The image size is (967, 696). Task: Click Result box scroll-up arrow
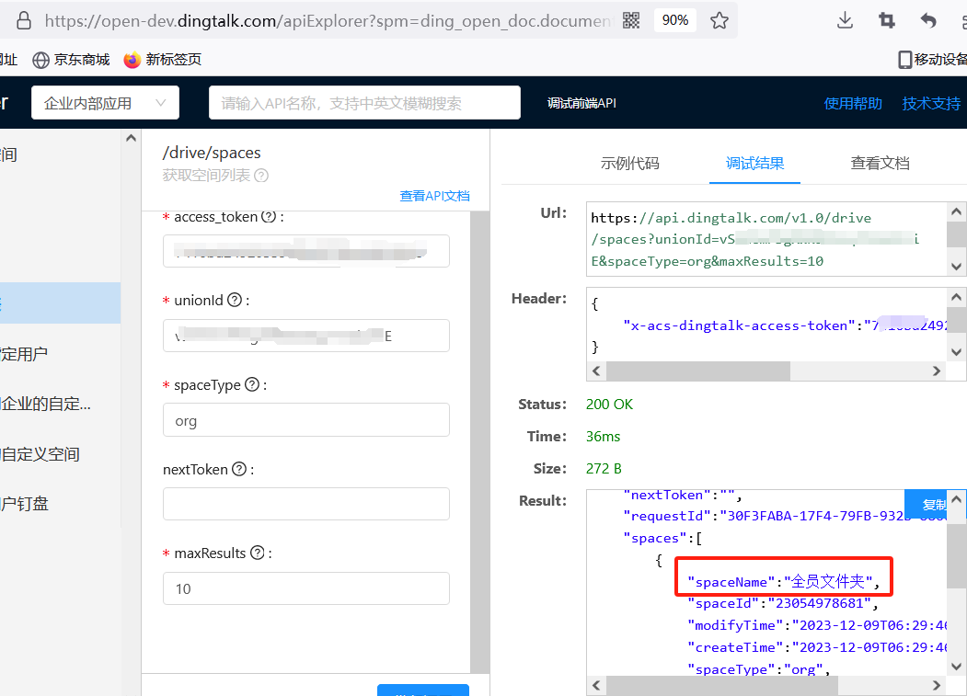(956, 498)
